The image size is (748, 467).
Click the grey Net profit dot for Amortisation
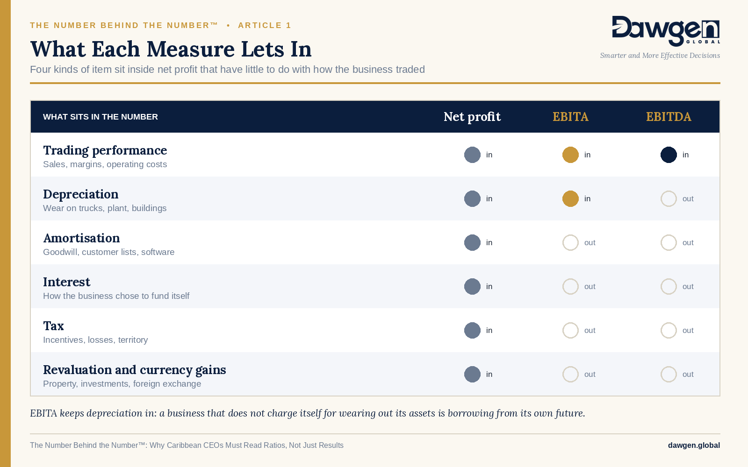(x=472, y=242)
